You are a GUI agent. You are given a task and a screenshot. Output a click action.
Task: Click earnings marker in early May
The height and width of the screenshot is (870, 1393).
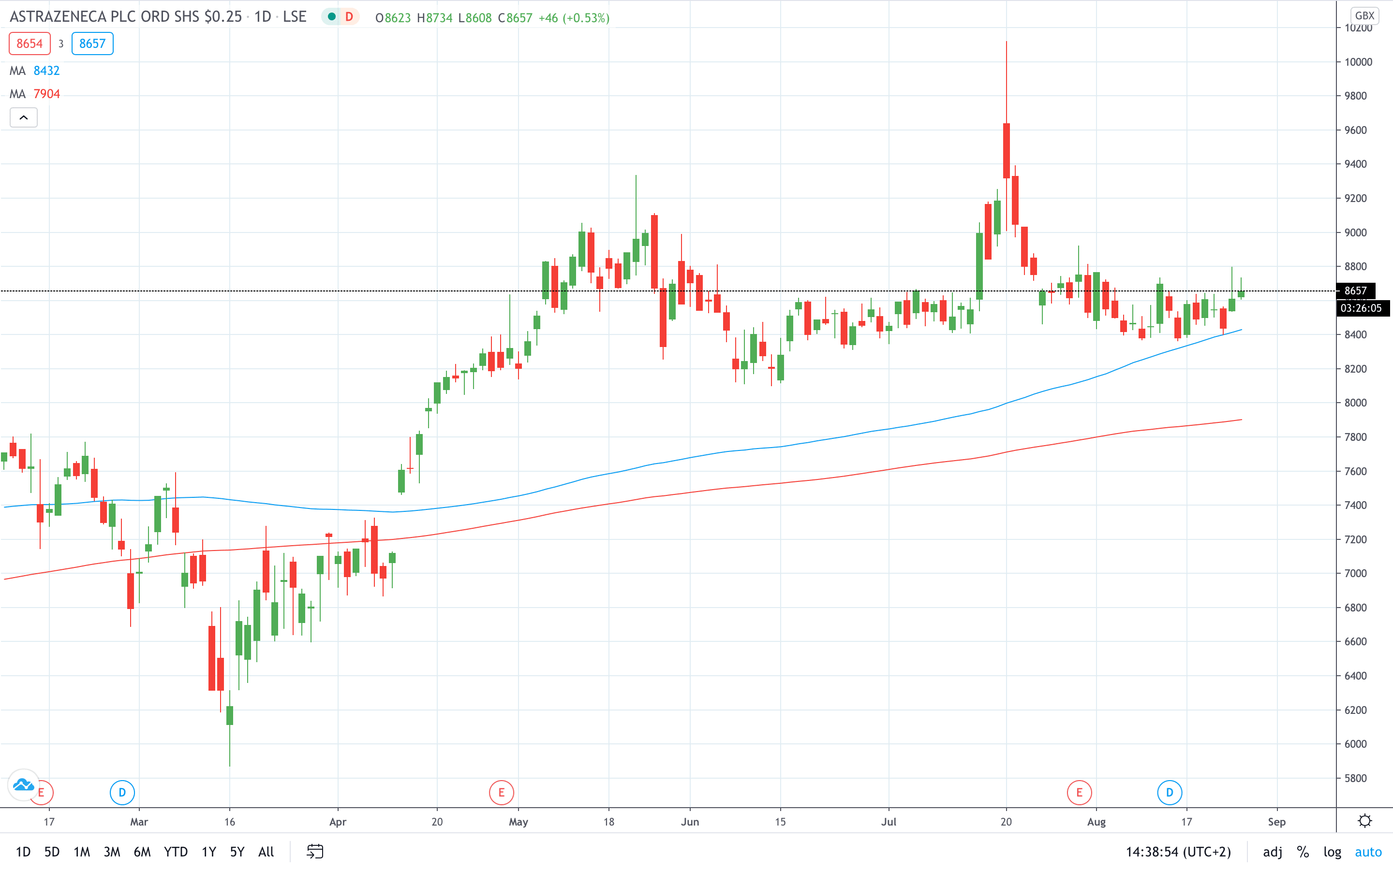502,792
